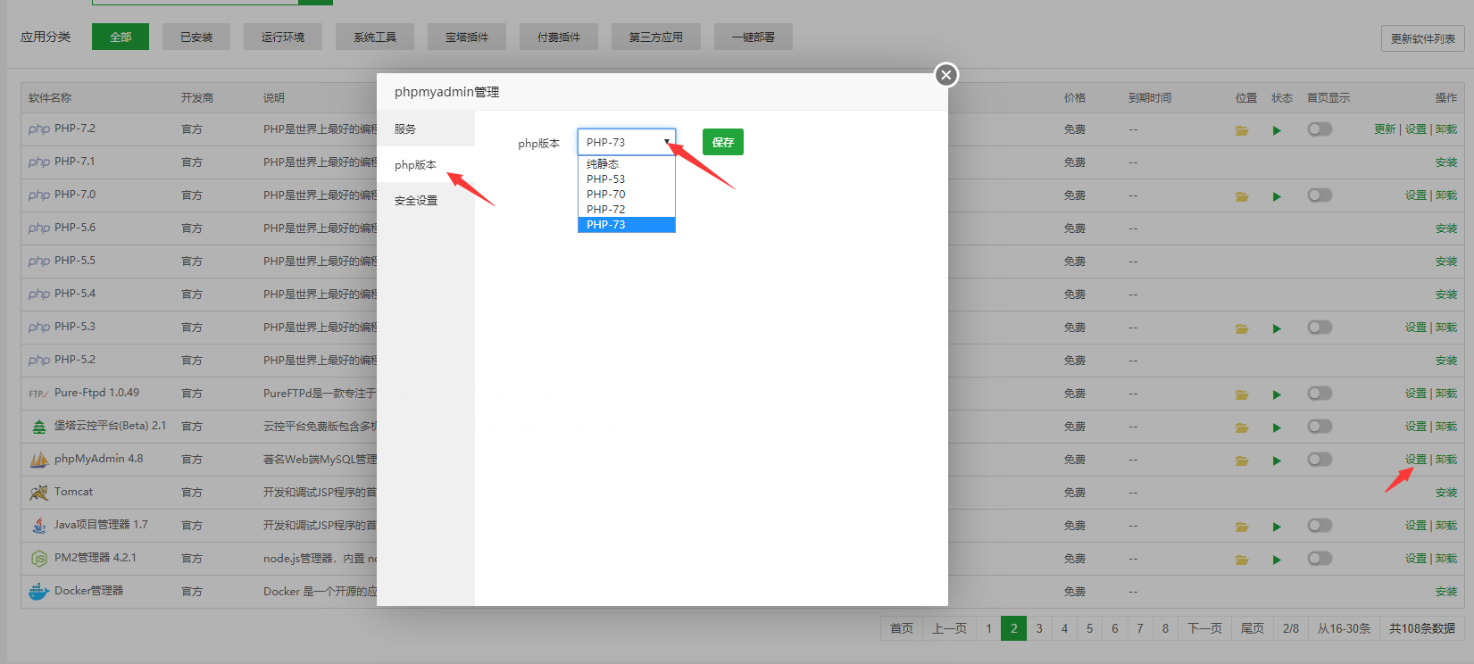Image resolution: width=1474 pixels, height=664 pixels.
Task: Toggle homepage display for 堡塔云控平台
Action: [x=1320, y=427]
